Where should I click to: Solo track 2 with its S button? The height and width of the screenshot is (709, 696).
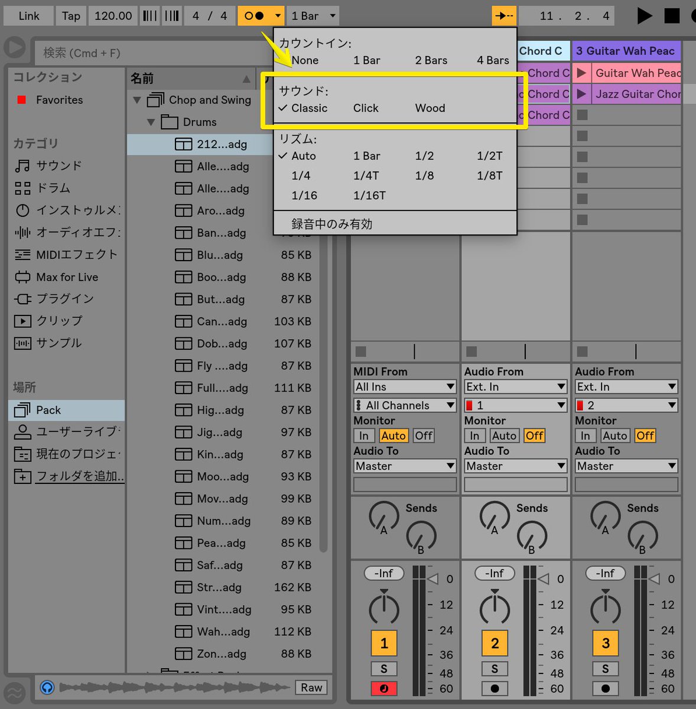coord(495,669)
